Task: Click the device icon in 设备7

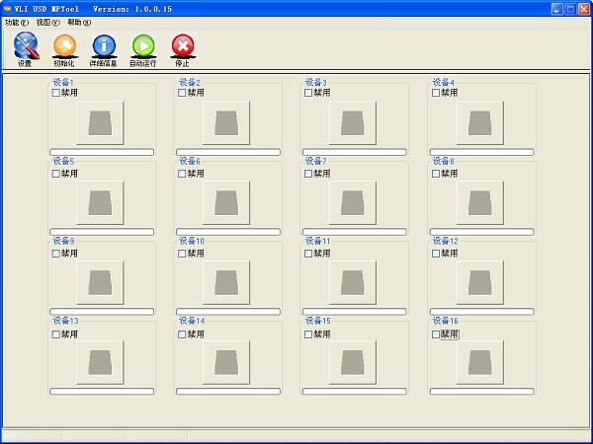Action: coord(353,202)
